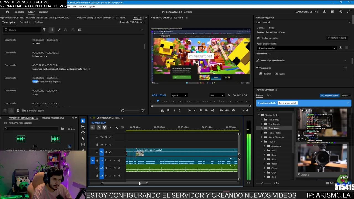Open the Subtítulos tab
The height and width of the screenshot is (199, 354).
(x=25, y=22)
